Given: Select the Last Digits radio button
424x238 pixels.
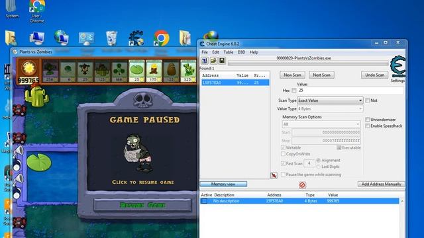Looking at the screenshot, I should (319, 167).
